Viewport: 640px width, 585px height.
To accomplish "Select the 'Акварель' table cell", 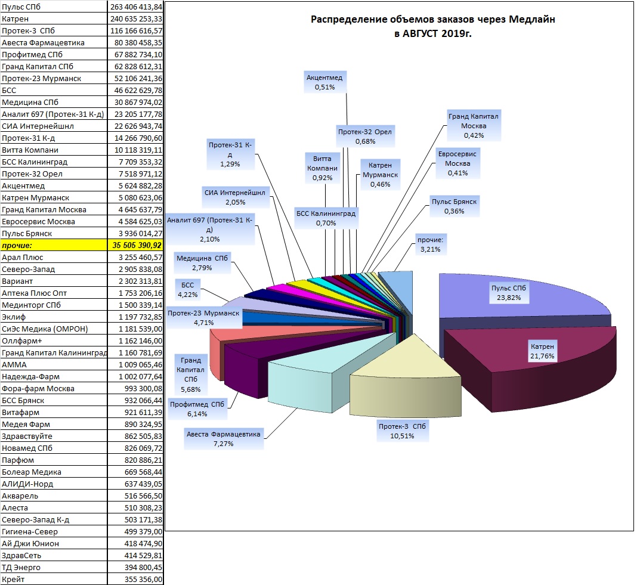I will coord(54,496).
